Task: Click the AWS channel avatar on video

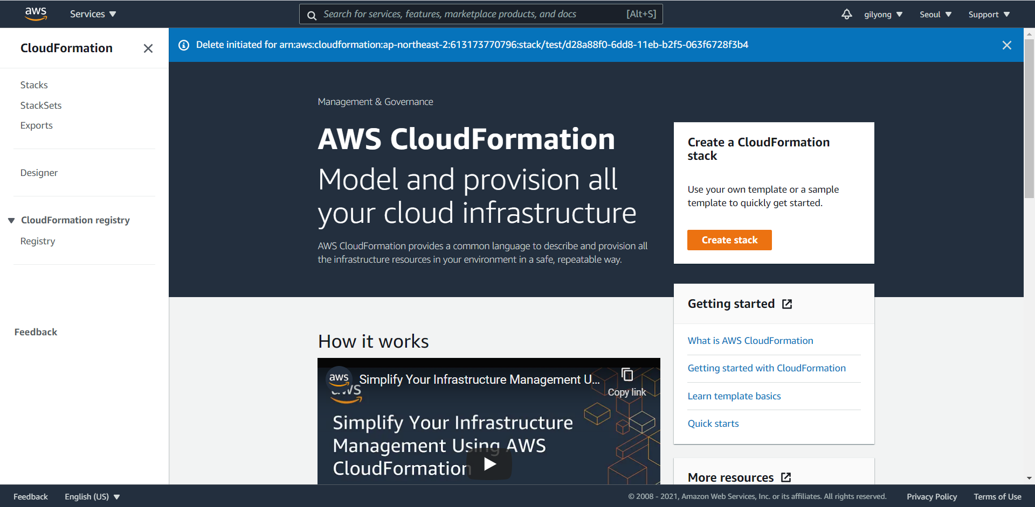Action: pyautogui.click(x=339, y=378)
